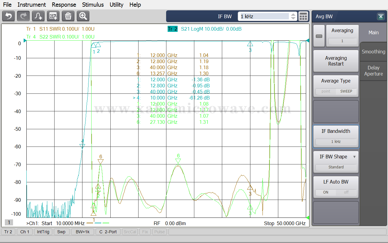Click the marker readout 10.000 GHz -61.26 dB
The height and width of the screenshot is (243, 388).
pos(171,98)
